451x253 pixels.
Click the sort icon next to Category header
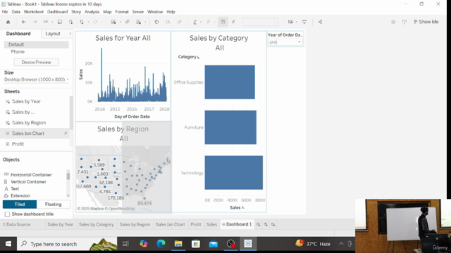pyautogui.click(x=198, y=58)
